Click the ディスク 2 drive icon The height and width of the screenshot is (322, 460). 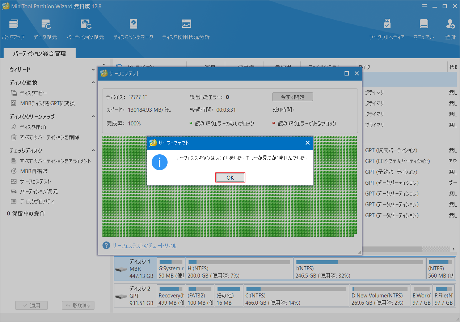click(x=121, y=296)
